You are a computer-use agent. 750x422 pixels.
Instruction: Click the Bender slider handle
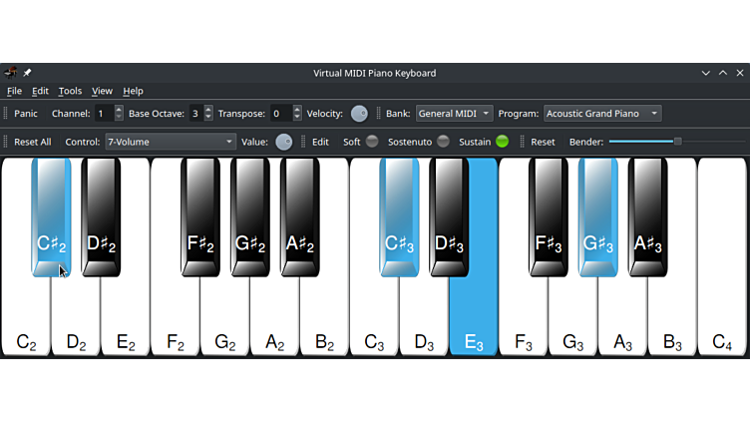pyautogui.click(x=677, y=142)
